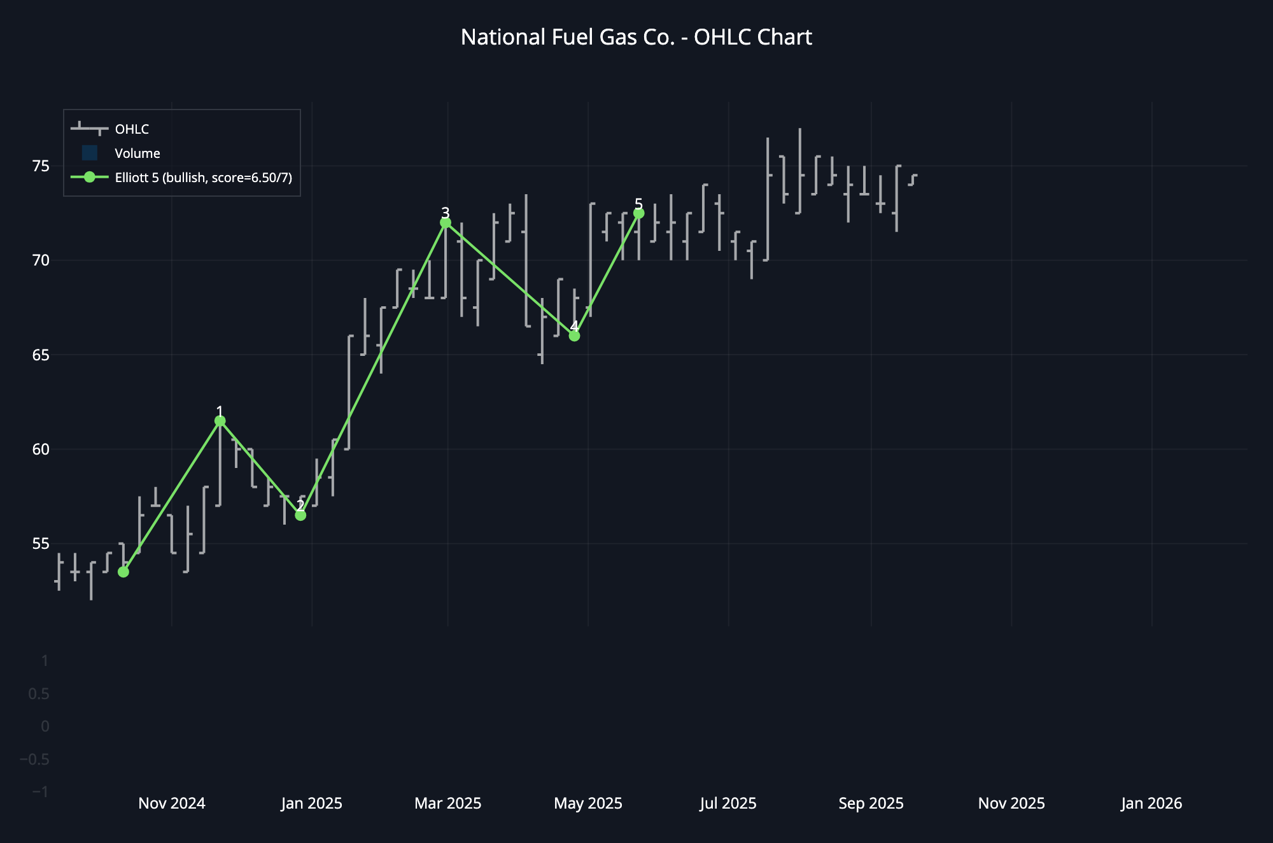Select Elliott wave point 4 marker
The width and height of the screenshot is (1273, 843).
(x=574, y=336)
